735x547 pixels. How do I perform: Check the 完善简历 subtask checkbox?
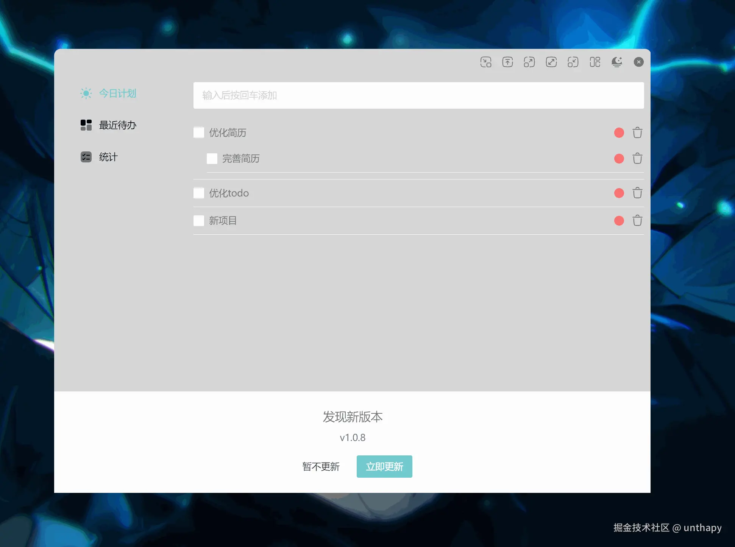coord(212,158)
